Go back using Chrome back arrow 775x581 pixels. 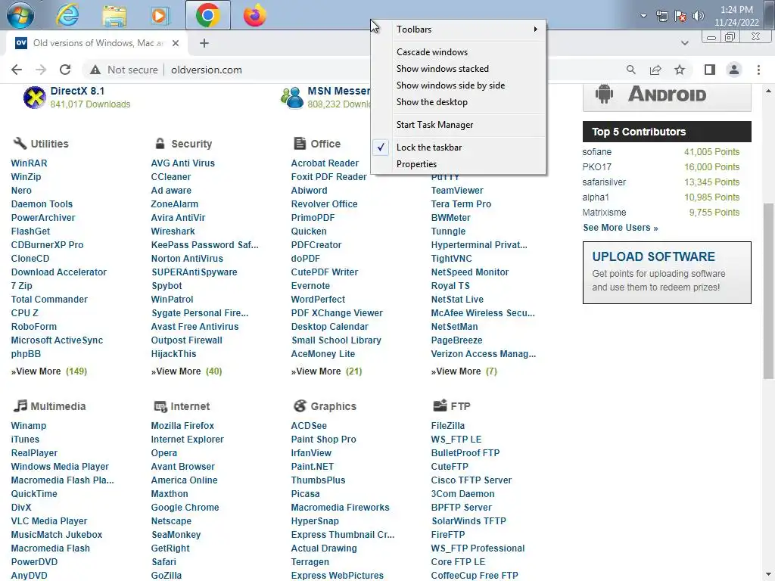coord(17,70)
